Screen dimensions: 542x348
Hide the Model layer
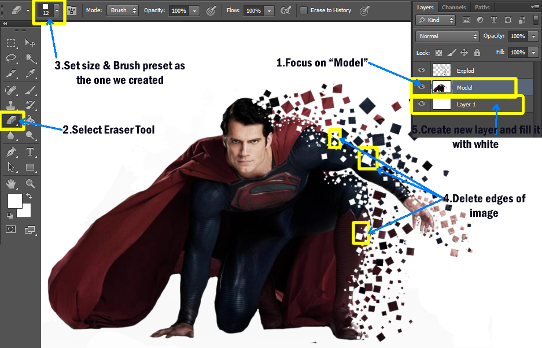421,87
